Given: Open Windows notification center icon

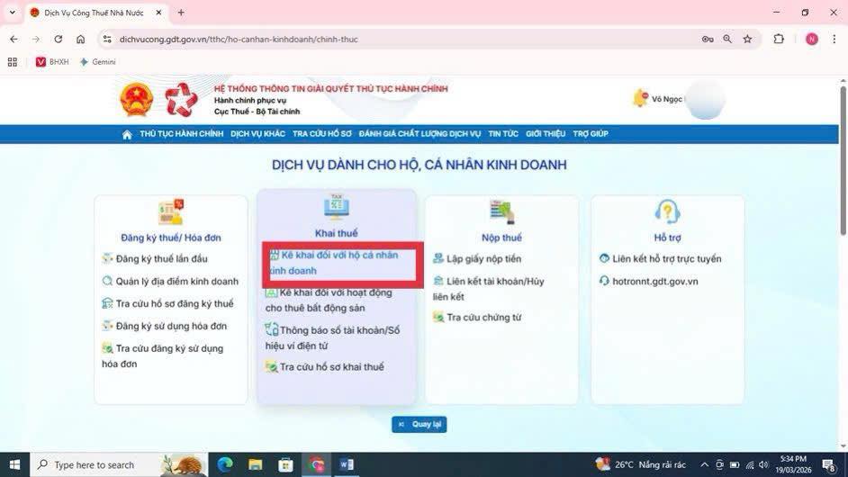Looking at the screenshot, I should [828, 464].
